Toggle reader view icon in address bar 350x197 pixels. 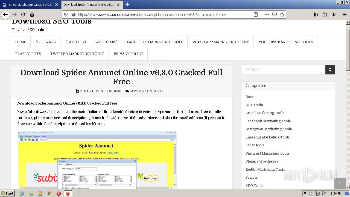tap(256, 15)
